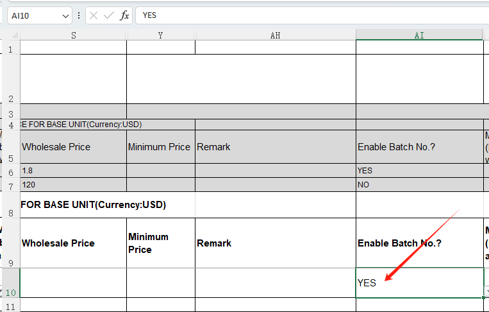Select column header AI
This screenshot has height=312, width=489.
(x=419, y=35)
